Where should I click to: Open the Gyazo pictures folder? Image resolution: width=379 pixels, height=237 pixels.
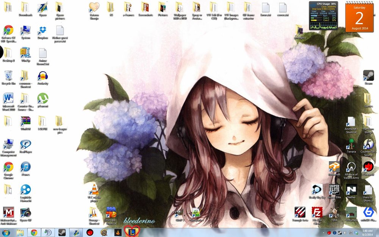coord(60,11)
